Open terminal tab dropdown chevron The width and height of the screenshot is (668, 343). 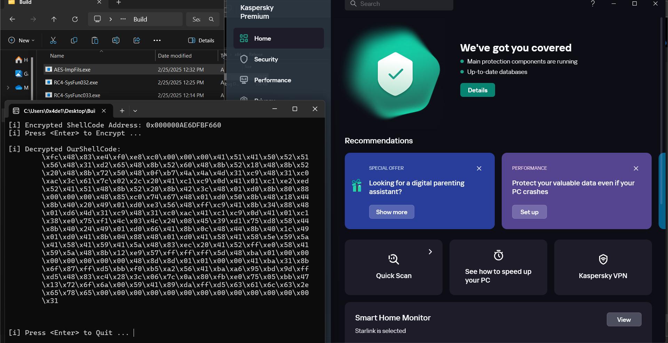(135, 111)
